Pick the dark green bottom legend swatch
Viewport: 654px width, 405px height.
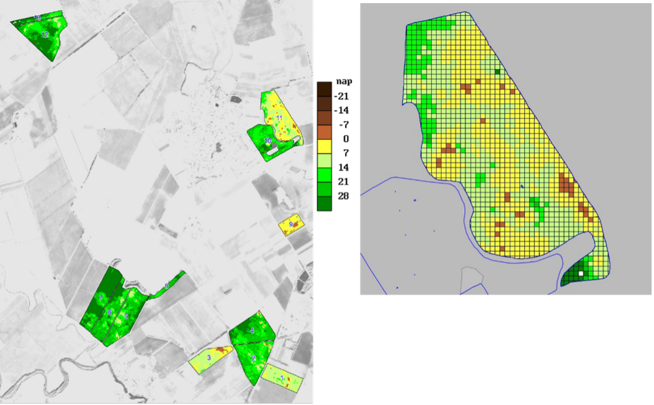coord(325,203)
